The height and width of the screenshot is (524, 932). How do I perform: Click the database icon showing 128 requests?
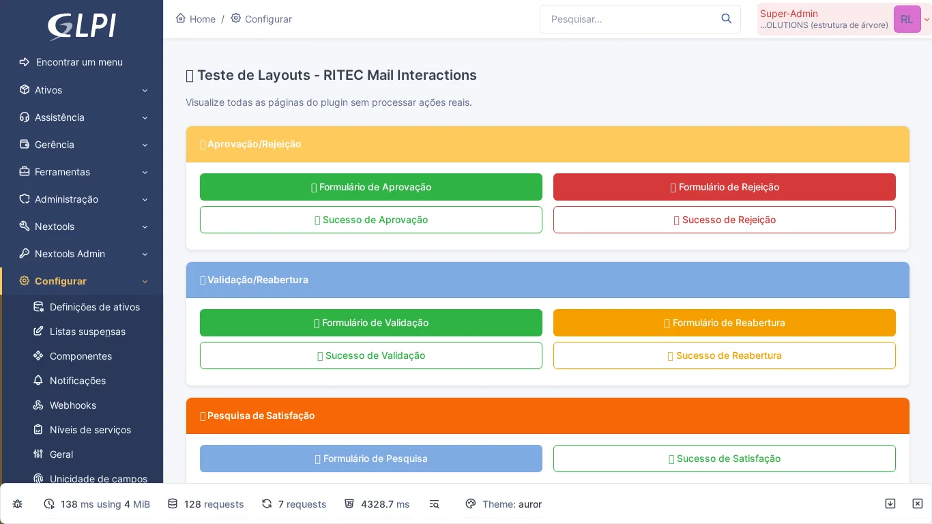point(173,504)
